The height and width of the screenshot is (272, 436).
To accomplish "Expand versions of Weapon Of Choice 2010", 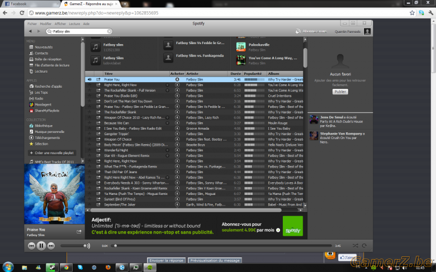I will point(167,118).
